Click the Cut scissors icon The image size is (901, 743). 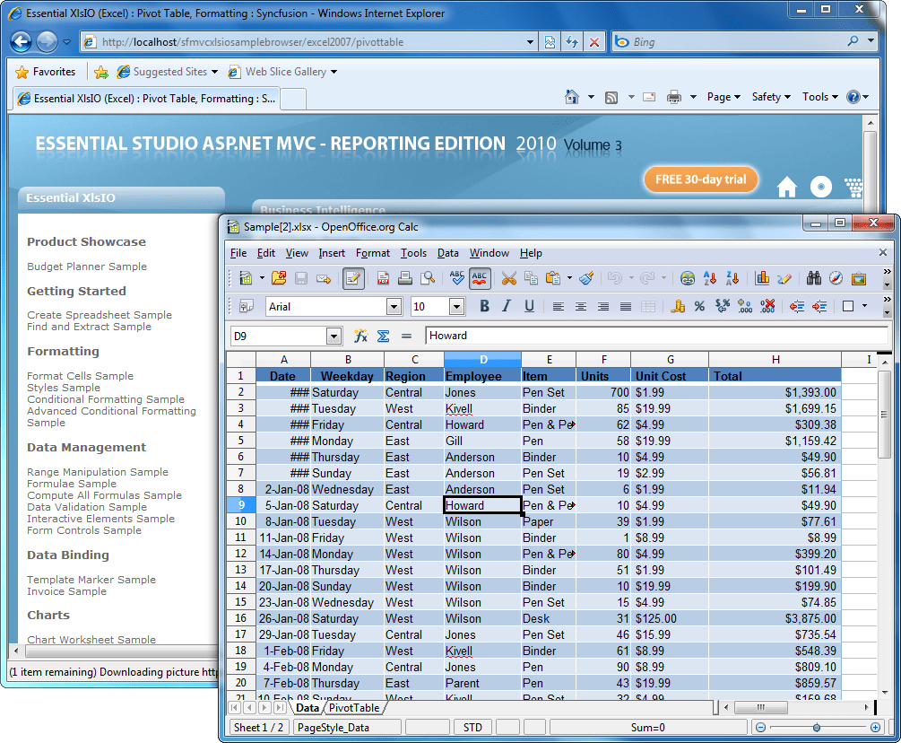coord(508,279)
